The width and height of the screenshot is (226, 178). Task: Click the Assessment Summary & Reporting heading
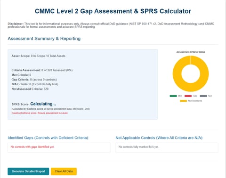click(x=44, y=39)
